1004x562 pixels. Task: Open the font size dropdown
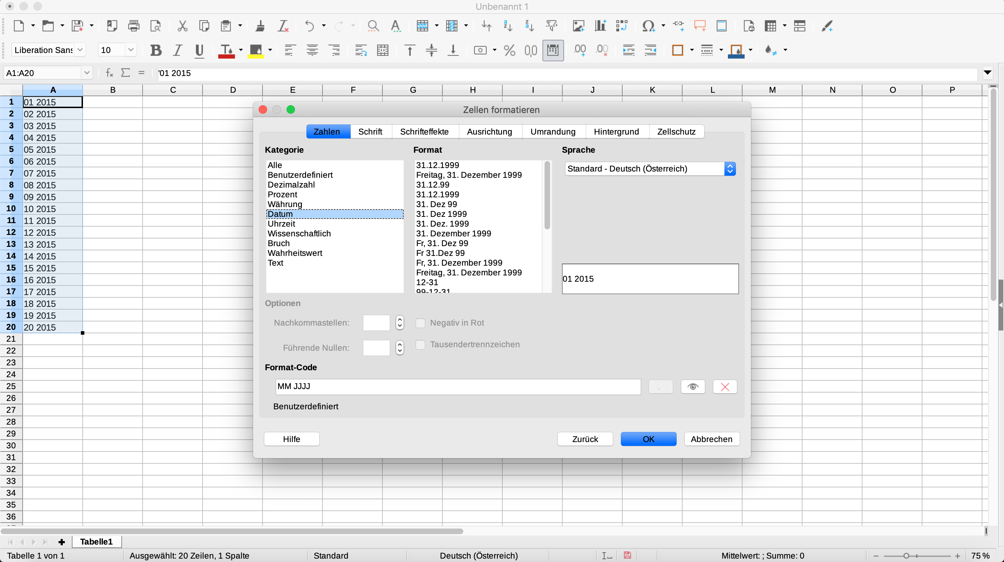point(131,50)
